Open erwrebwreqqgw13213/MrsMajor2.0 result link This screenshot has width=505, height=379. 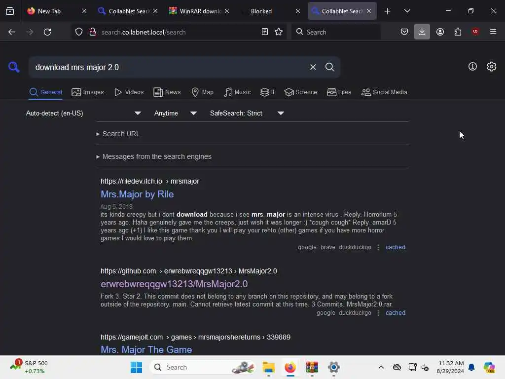click(174, 284)
